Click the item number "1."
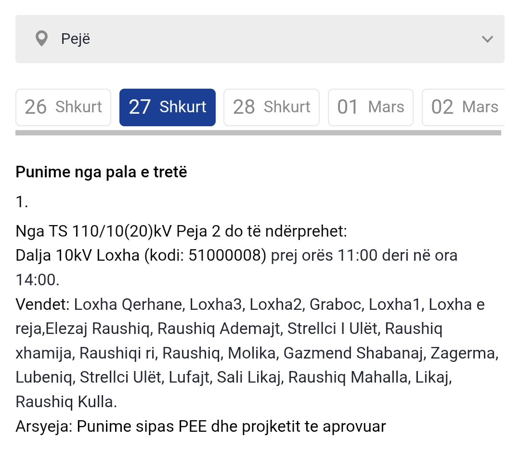This screenshot has width=520, height=452. pyautogui.click(x=22, y=202)
